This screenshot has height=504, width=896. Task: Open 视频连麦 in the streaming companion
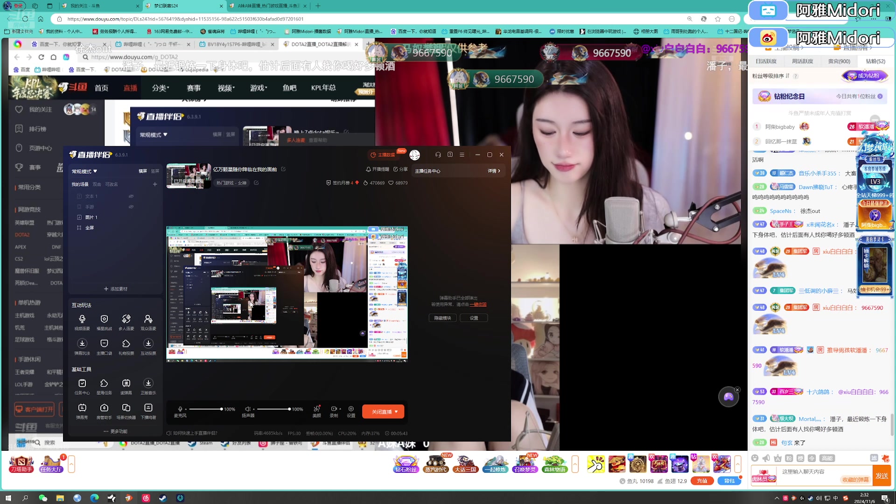82,322
